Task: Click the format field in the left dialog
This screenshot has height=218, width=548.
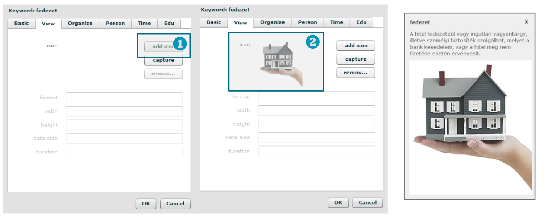Action: 124,98
